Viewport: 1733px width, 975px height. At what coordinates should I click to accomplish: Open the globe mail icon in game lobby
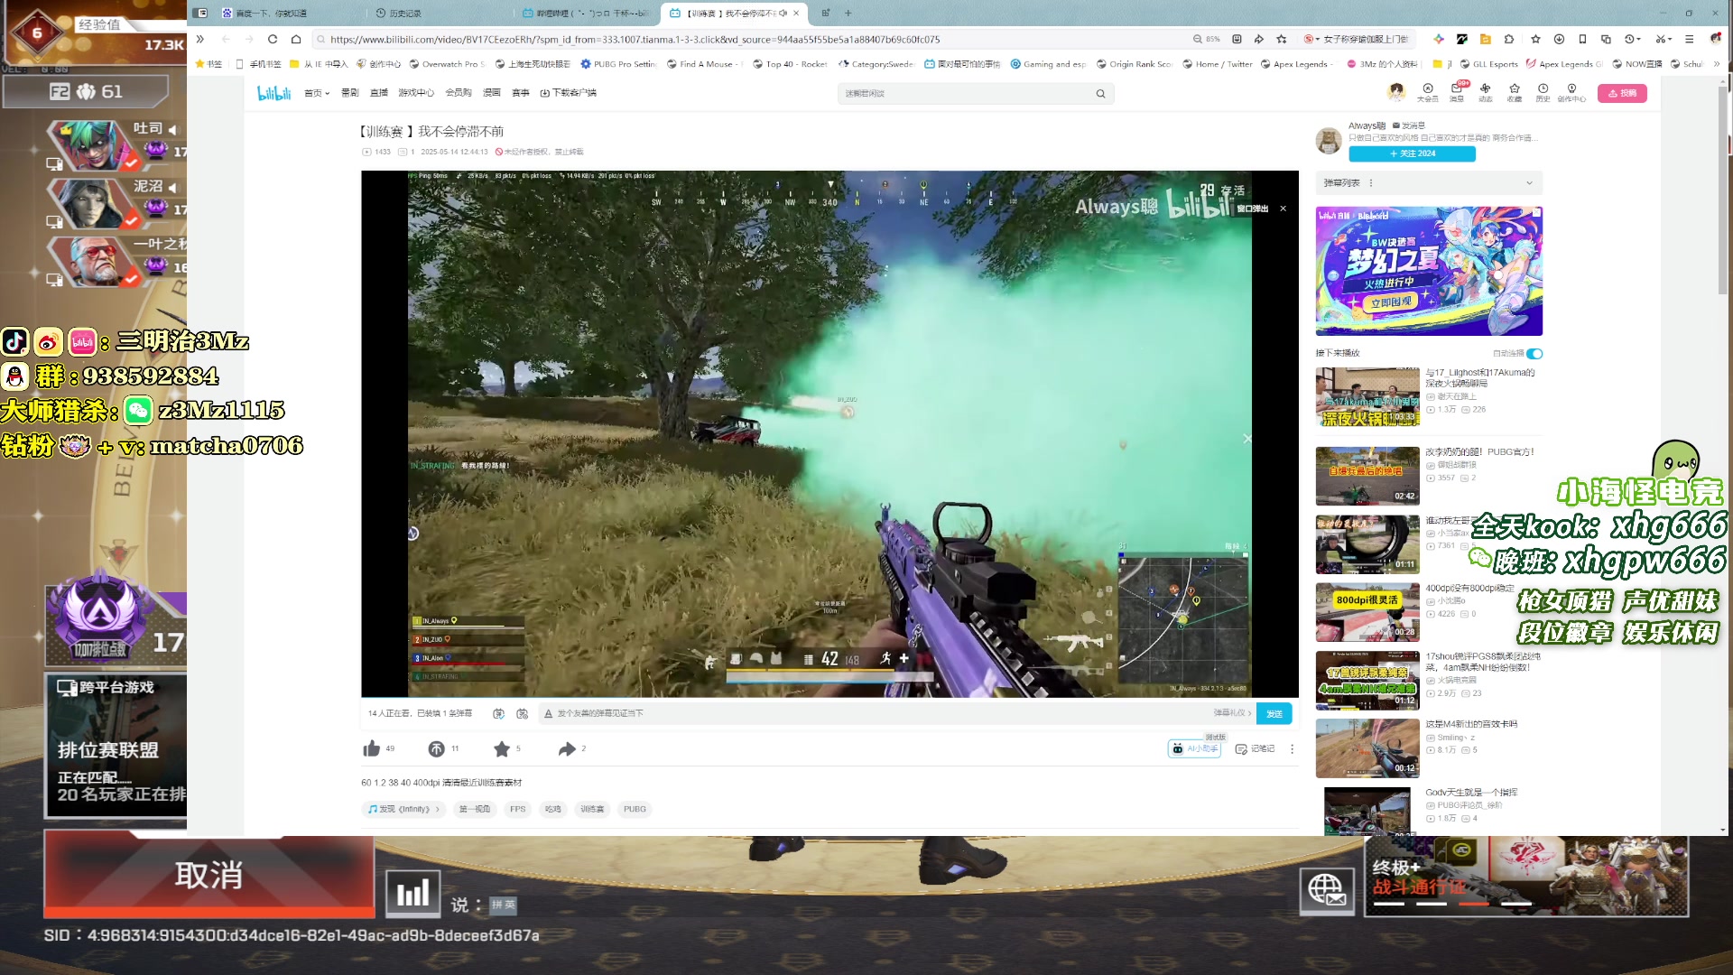click(1327, 891)
